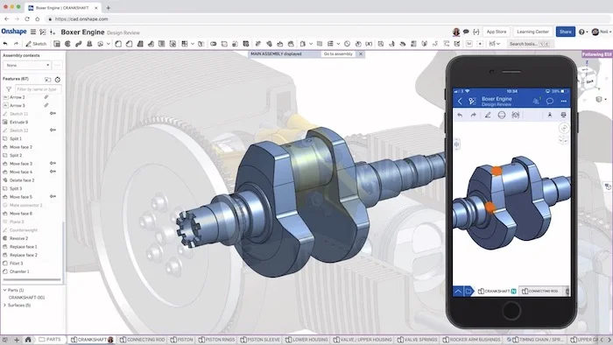Switch to the CONNECTING ROD tab
Image resolution: width=613 pixels, height=345 pixels.
click(142, 340)
